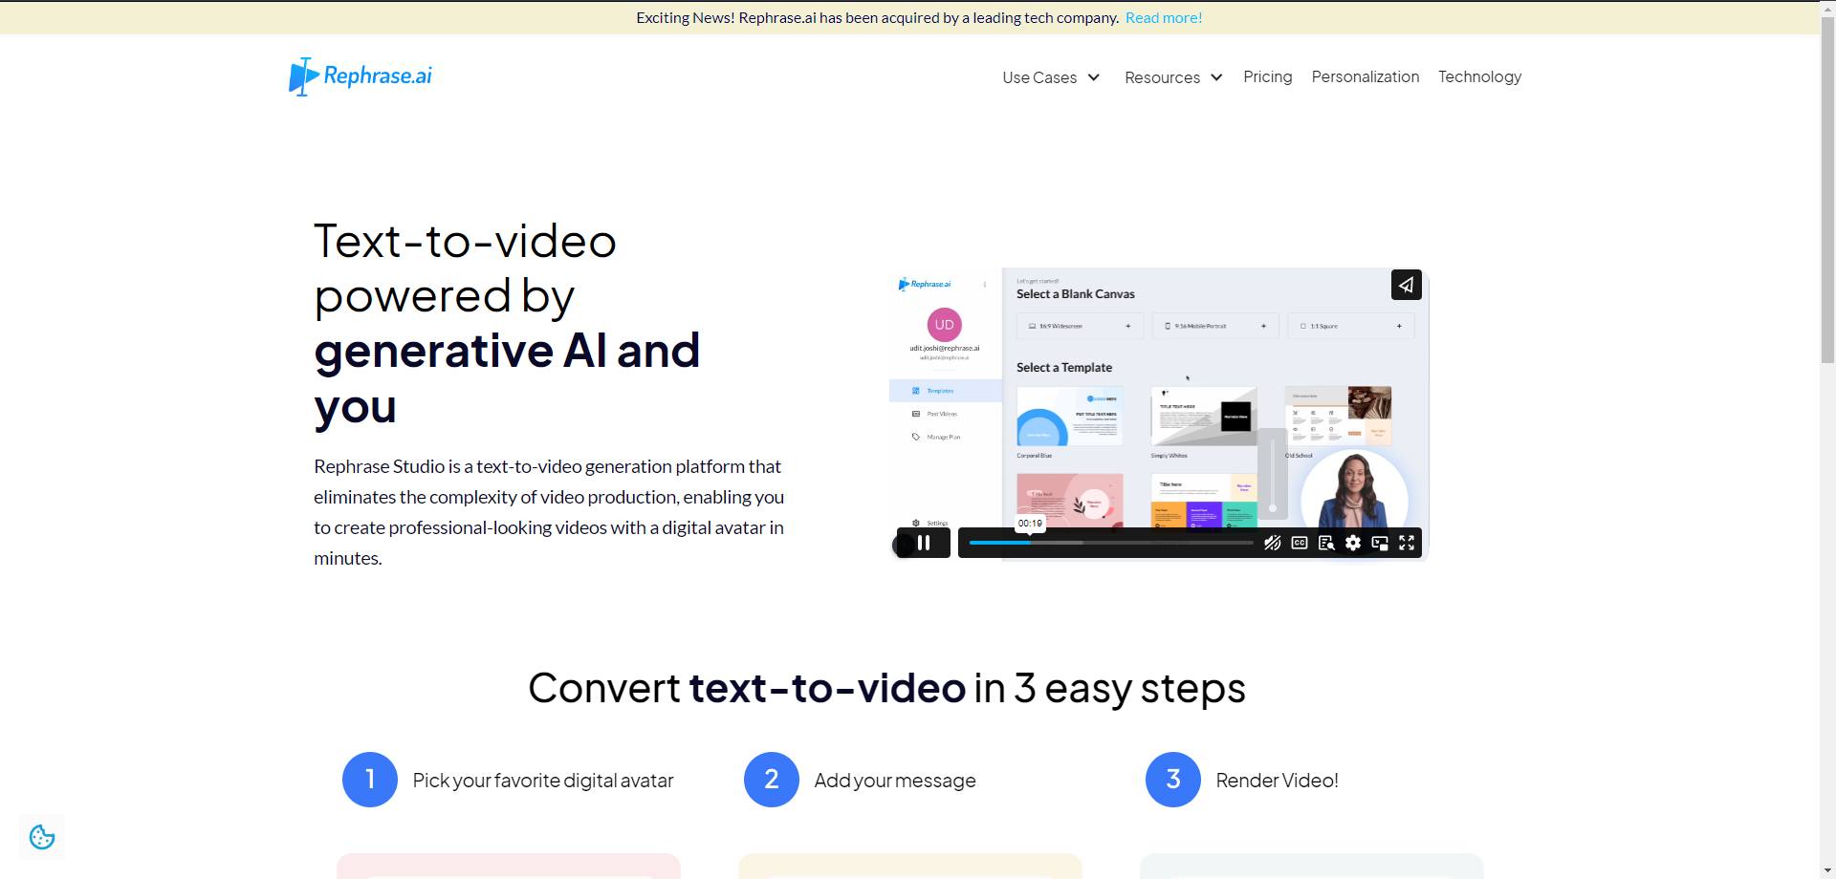Go to the Pricing page
Screen dimensions: 1836x879
pos(1268,76)
